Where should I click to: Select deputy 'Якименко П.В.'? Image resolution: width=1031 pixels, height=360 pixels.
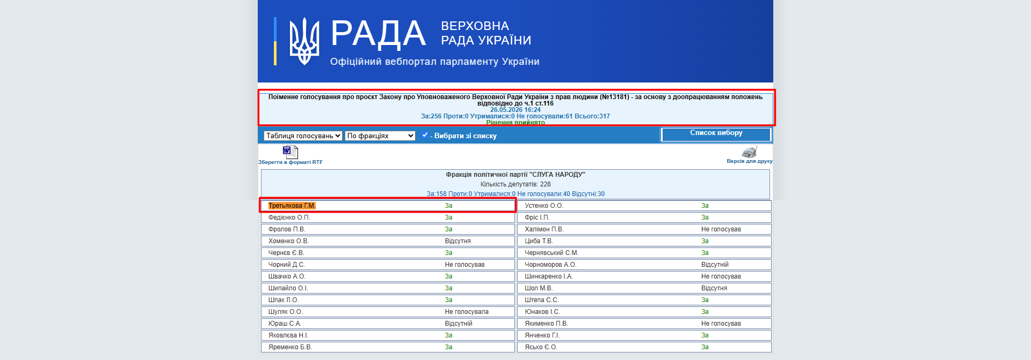point(546,324)
